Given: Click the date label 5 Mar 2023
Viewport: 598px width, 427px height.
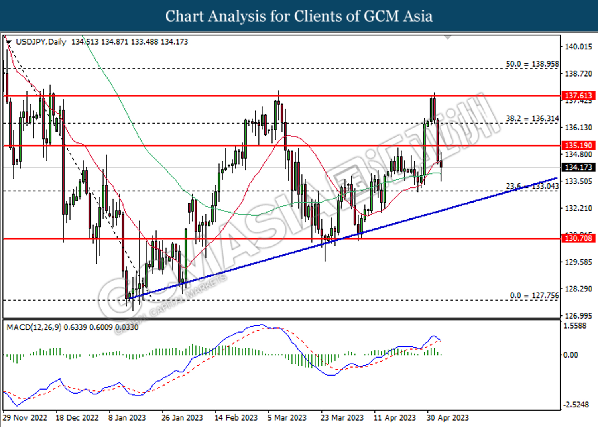Looking at the screenshot, I should tap(287, 418).
